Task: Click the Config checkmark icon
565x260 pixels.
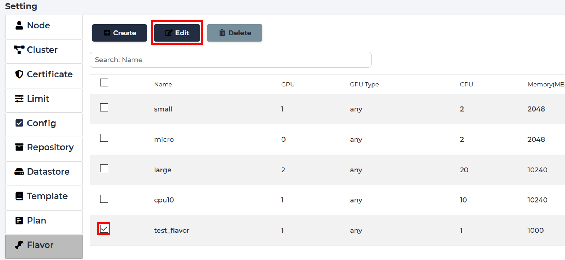Action: (19, 123)
